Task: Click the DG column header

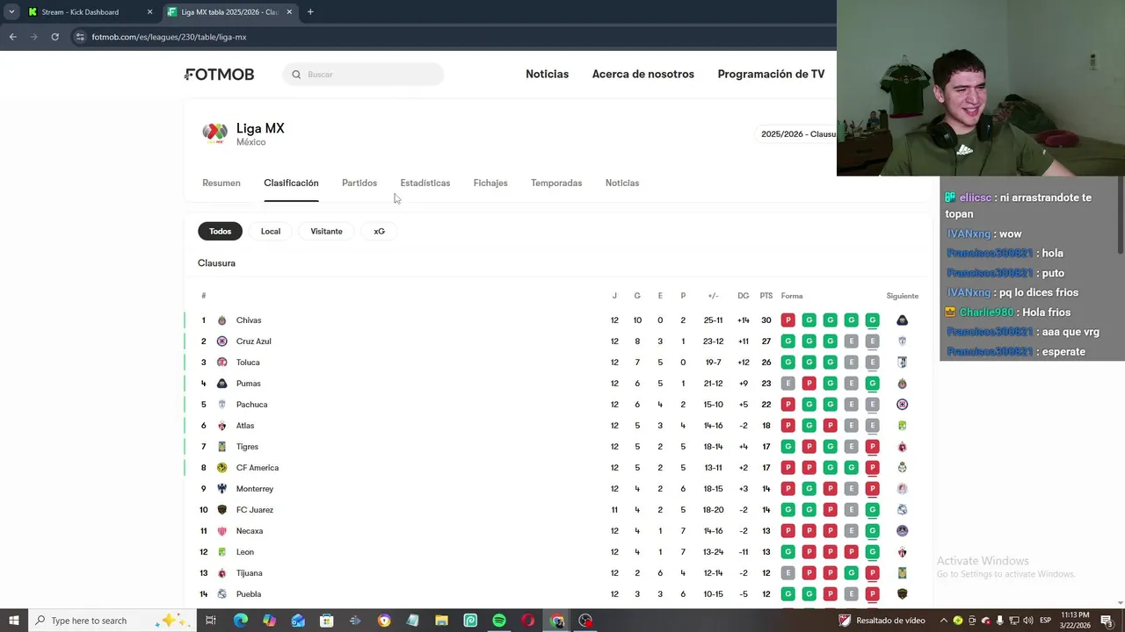Action: click(x=744, y=296)
